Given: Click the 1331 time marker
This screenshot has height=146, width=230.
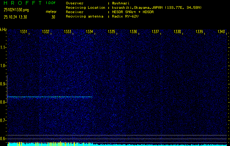Looking at the screenshot, I should point(24,32).
